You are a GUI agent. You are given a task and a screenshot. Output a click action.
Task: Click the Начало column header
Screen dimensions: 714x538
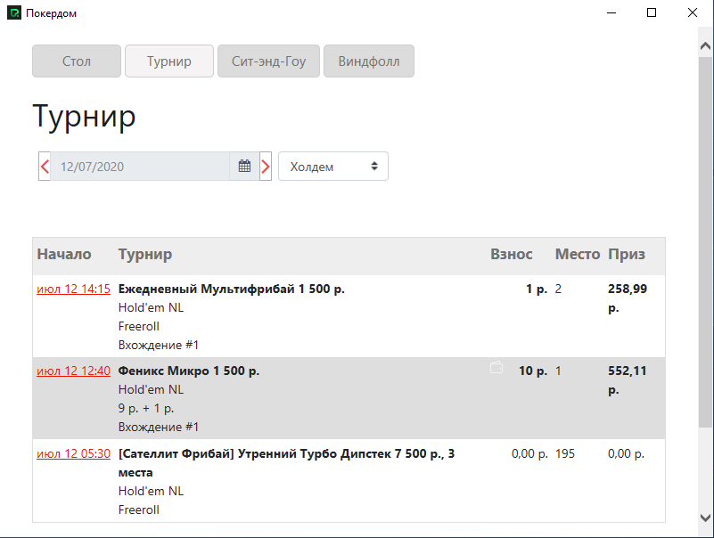[64, 254]
